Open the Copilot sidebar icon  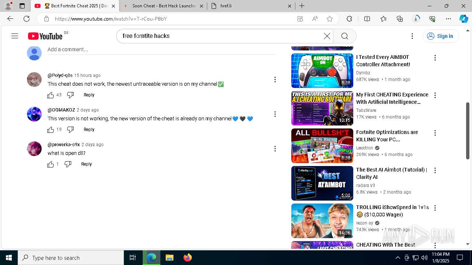[x=464, y=19]
